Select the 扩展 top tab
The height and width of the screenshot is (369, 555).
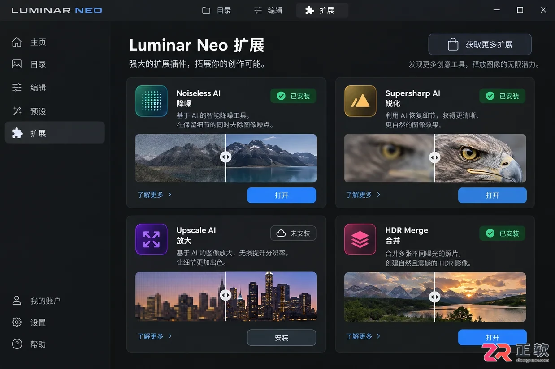pyautogui.click(x=322, y=10)
